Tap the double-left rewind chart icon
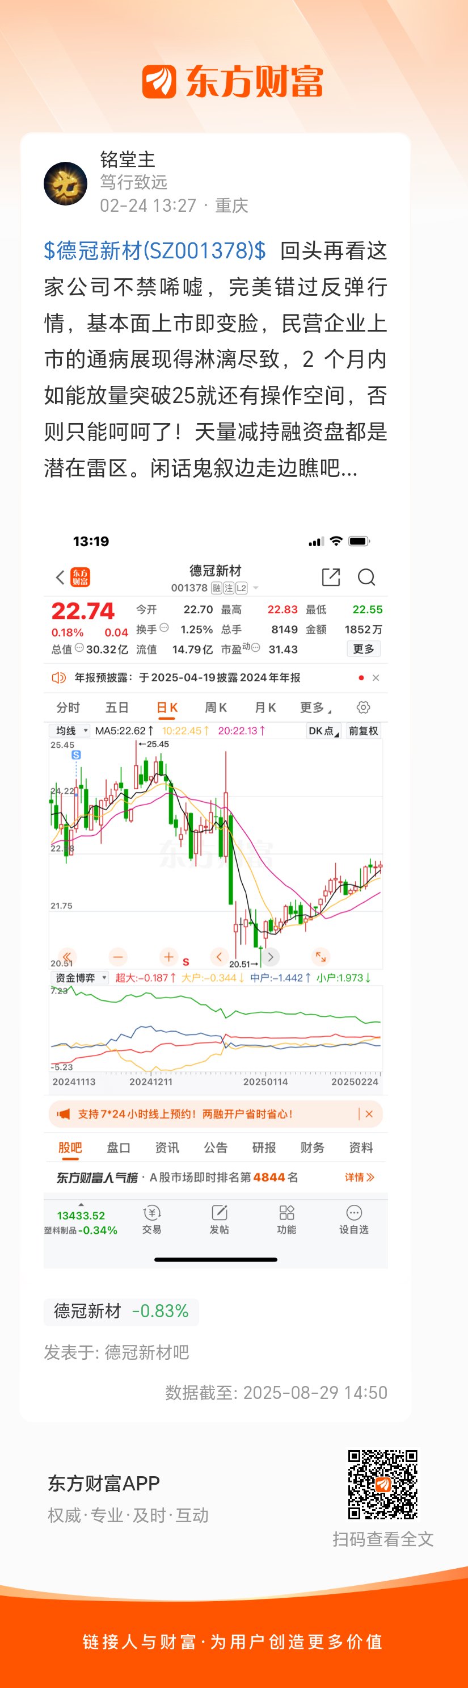This screenshot has width=468, height=1688. 67,957
